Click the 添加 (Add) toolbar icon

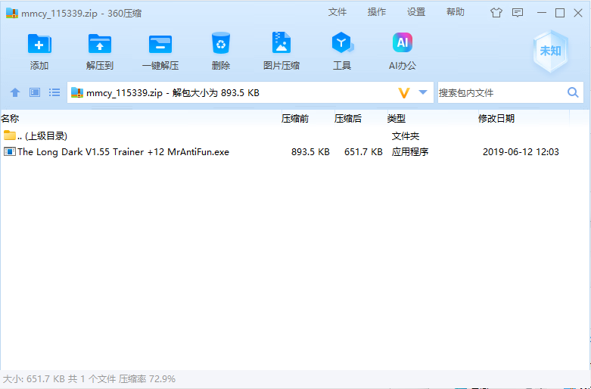tap(39, 44)
